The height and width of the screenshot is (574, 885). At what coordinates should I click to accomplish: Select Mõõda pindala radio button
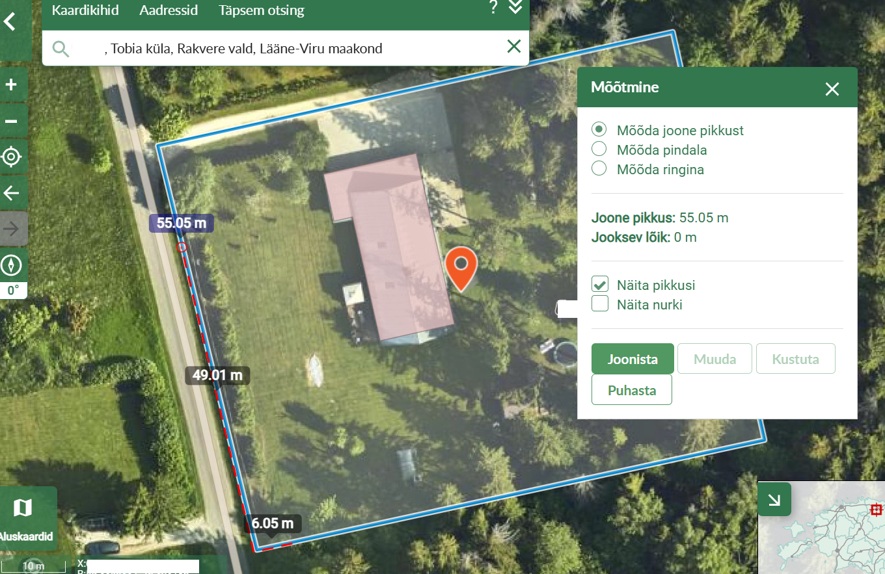click(599, 150)
